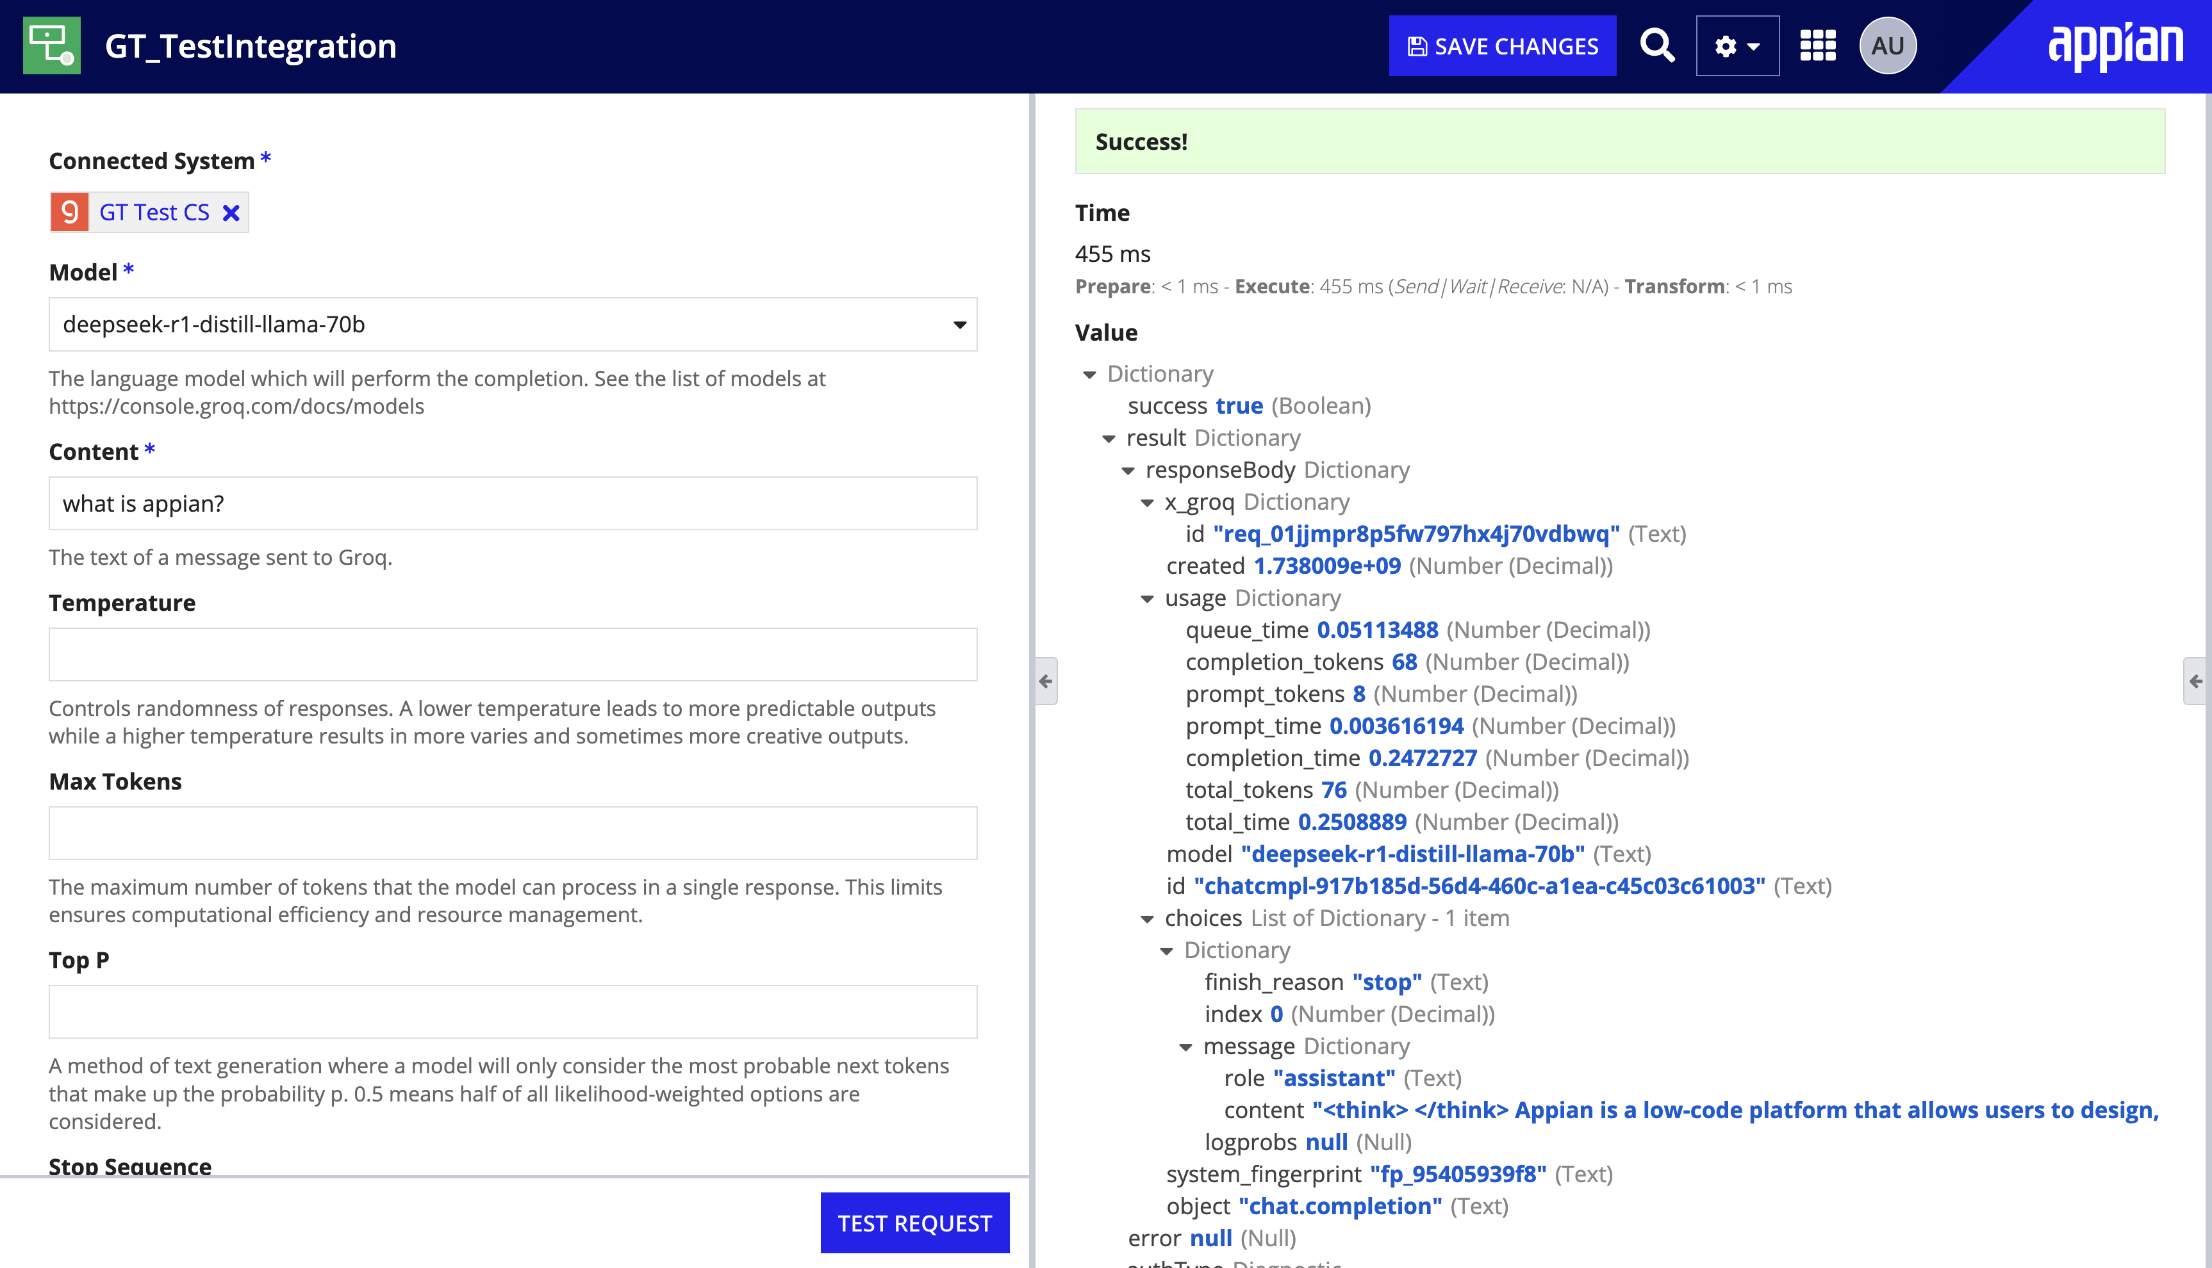
Task: Click the success true value
Action: [x=1239, y=406]
